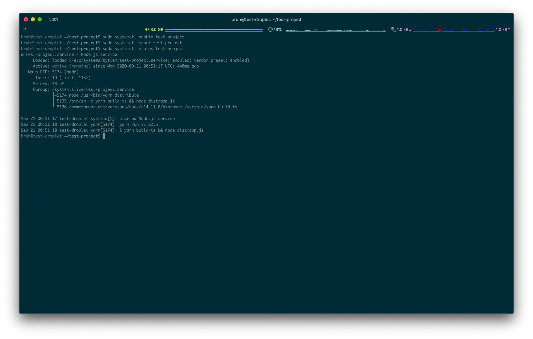Image resolution: width=533 pixels, height=339 pixels.
Task: Maximize the terminal with green button
Action: click(40, 19)
